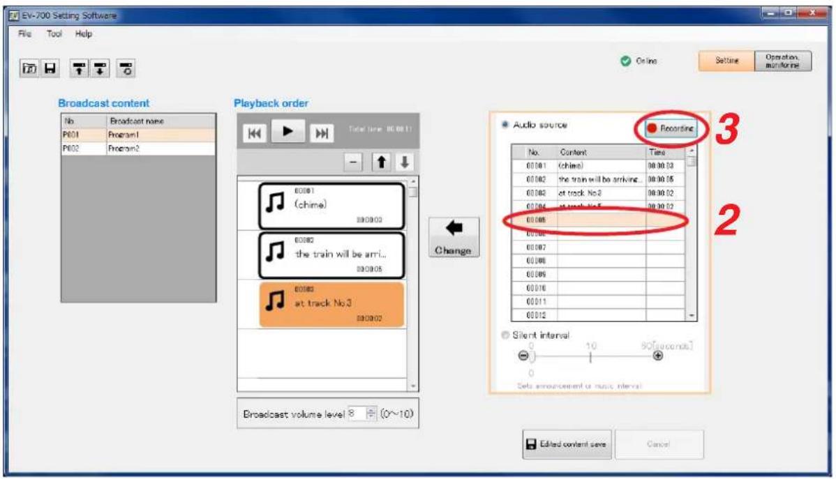The image size is (836, 479).
Task: Select the (chime) playback order card
Action: pos(331,206)
